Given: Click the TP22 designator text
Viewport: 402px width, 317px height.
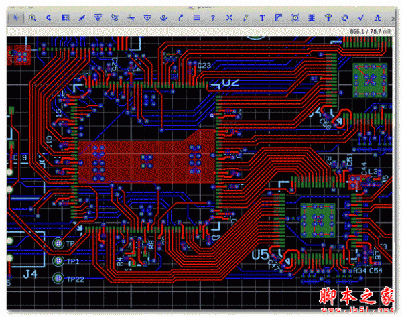Looking at the screenshot, I should point(75,279).
